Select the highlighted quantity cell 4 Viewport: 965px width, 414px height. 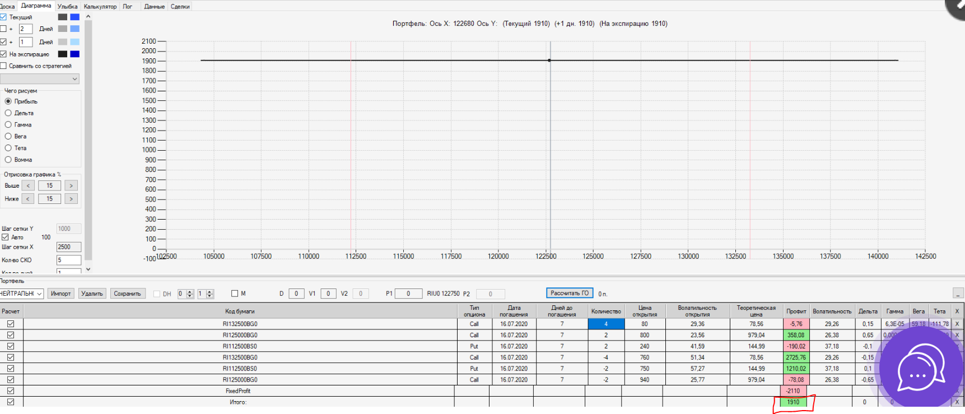[606, 324]
